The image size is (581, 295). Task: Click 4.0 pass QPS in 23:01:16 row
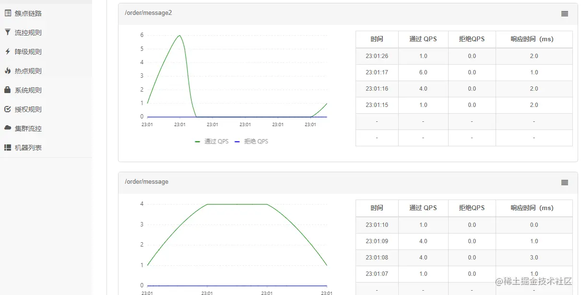[423, 89]
